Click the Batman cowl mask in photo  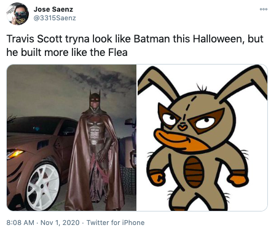95,99
